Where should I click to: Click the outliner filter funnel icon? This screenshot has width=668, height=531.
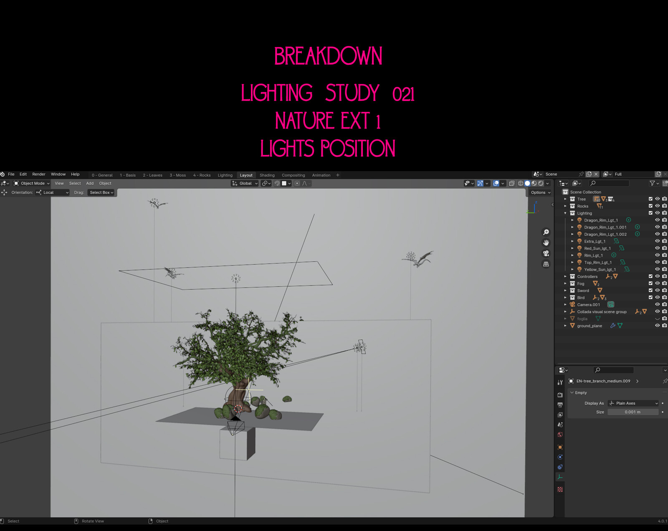tap(652, 183)
